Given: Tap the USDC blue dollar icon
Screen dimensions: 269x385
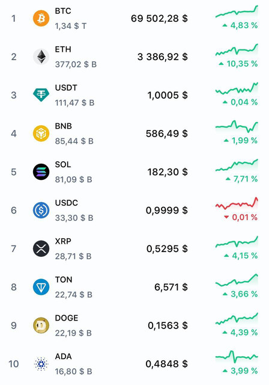Looking at the screenshot, I should click(41, 210).
